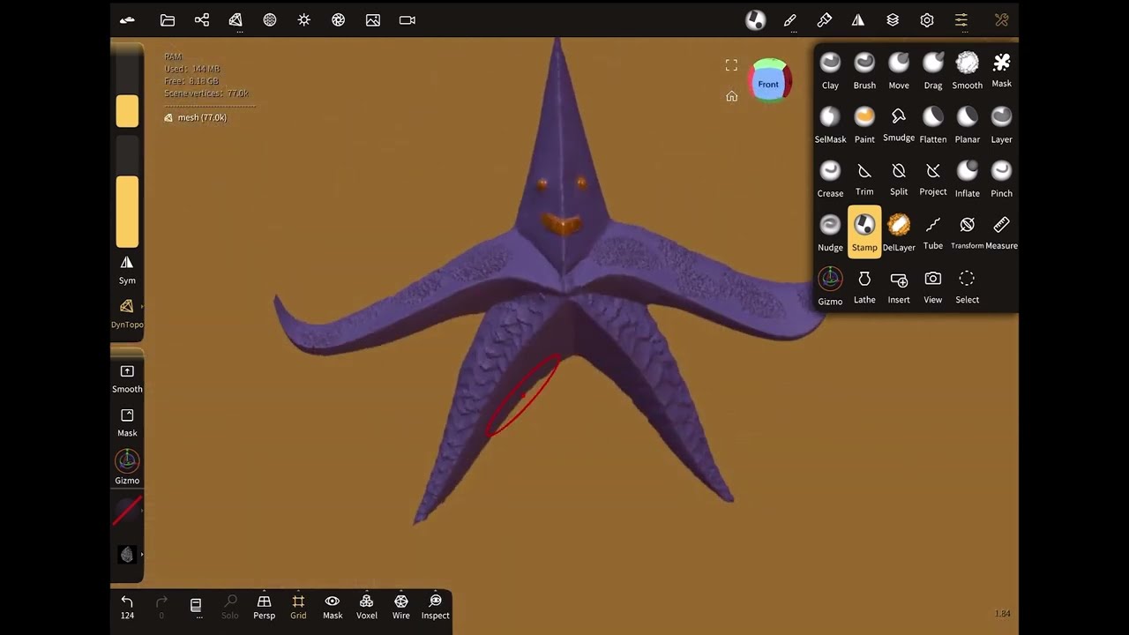The image size is (1129, 635).
Task: Toggle Mask visibility in bottom bar
Action: tap(333, 607)
